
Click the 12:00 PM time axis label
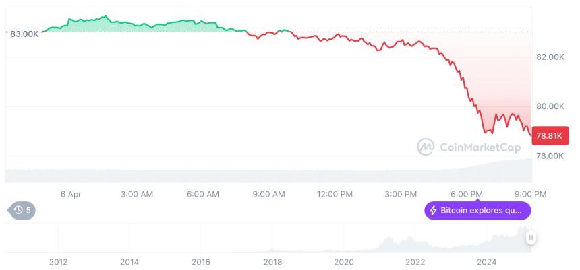point(335,194)
